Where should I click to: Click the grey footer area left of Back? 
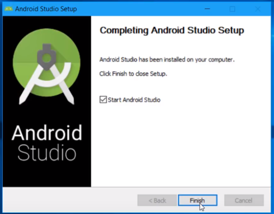click(70, 200)
